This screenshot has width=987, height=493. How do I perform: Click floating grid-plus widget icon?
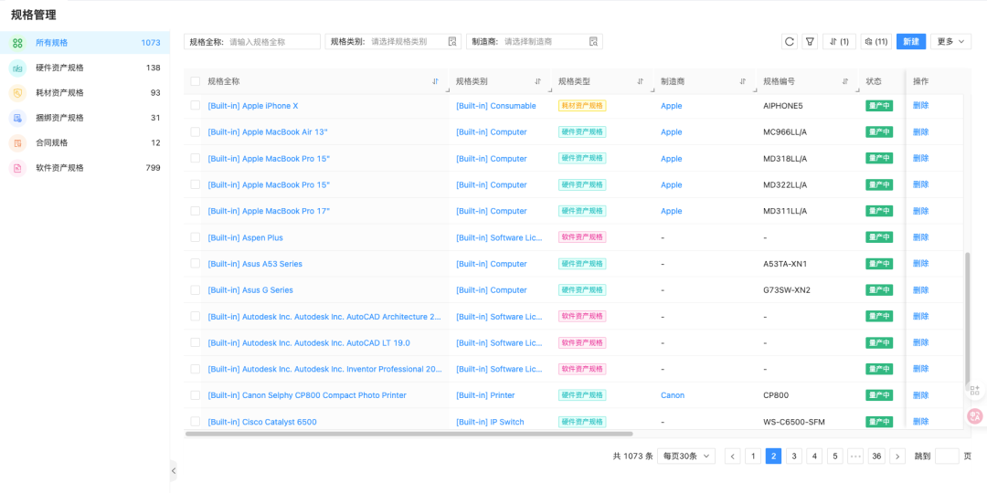[975, 391]
